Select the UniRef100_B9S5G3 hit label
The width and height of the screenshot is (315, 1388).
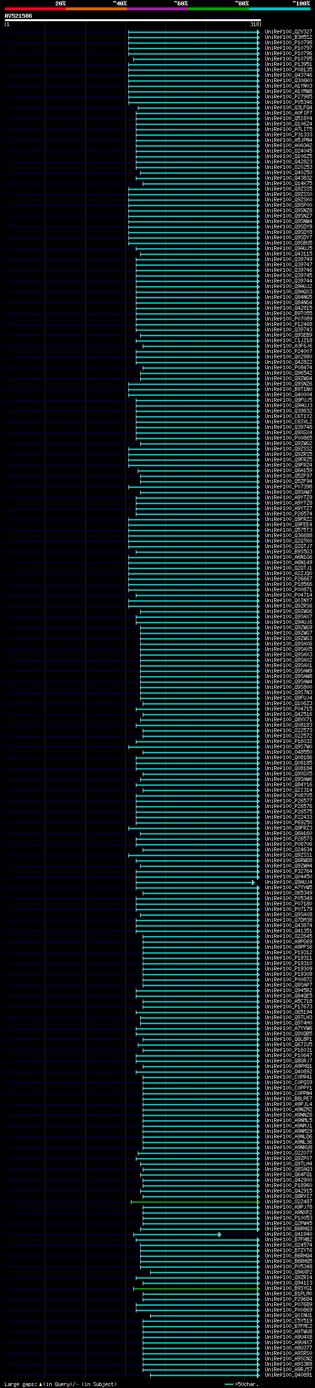pos(288,552)
